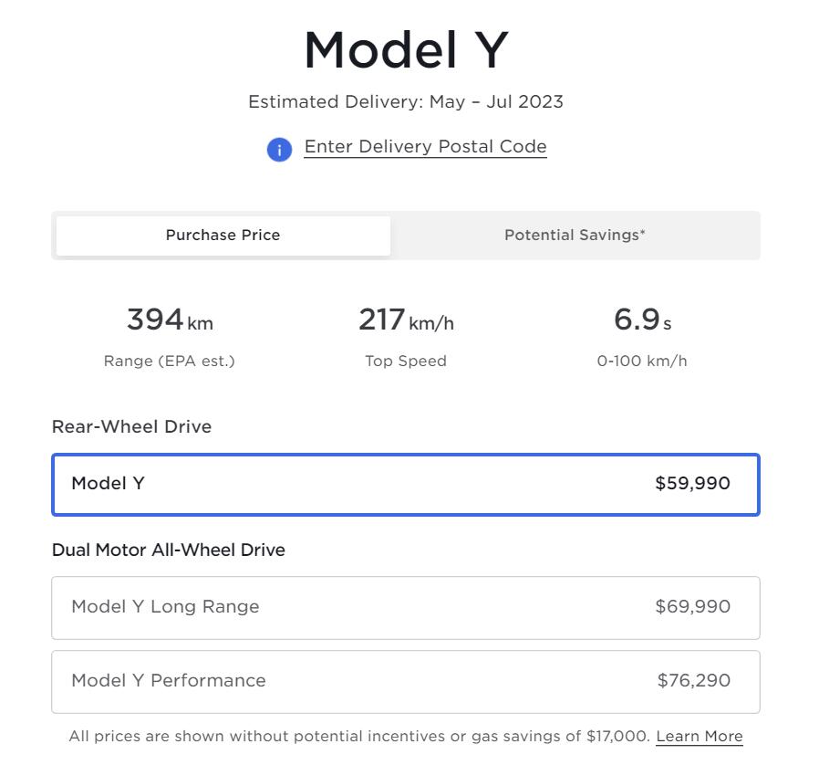Open Enter Delivery Postal Code
Viewport: 819px width, 765px height.
click(x=425, y=146)
